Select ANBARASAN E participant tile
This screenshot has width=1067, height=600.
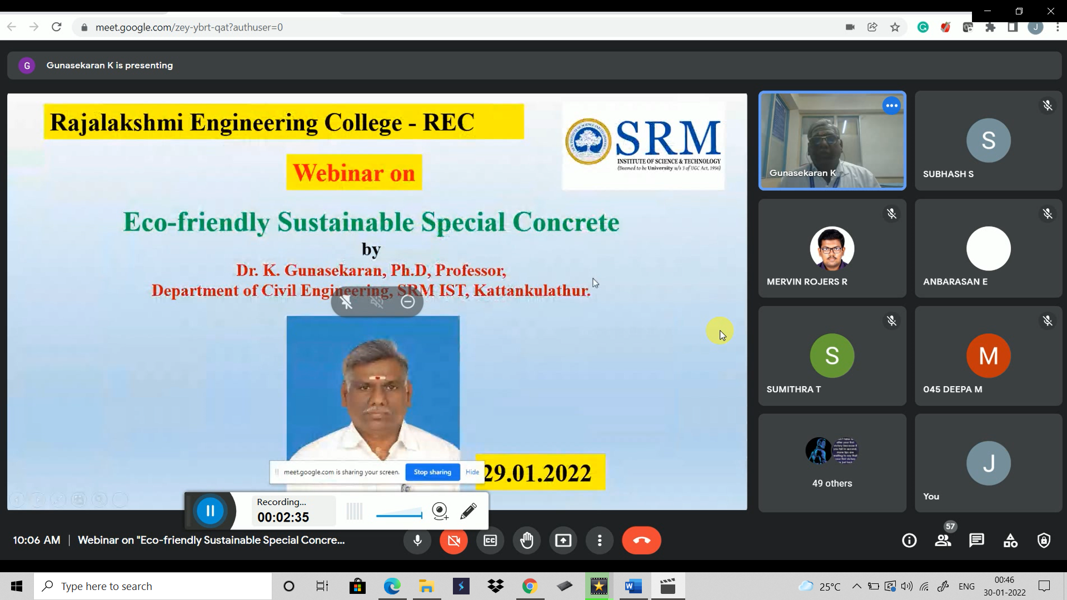coord(988,248)
